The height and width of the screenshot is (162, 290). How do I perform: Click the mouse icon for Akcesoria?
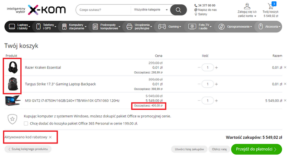coord(261,27)
